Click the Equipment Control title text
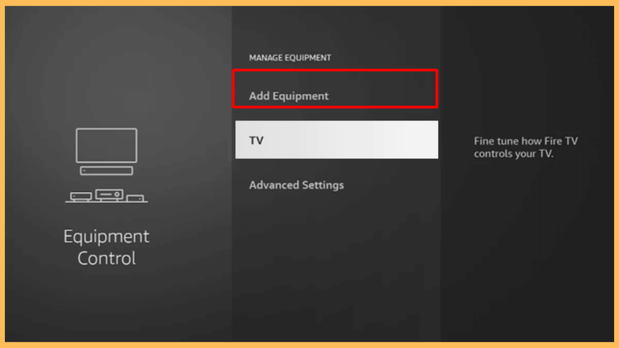Screen dimensions: 619x348 (x=106, y=247)
